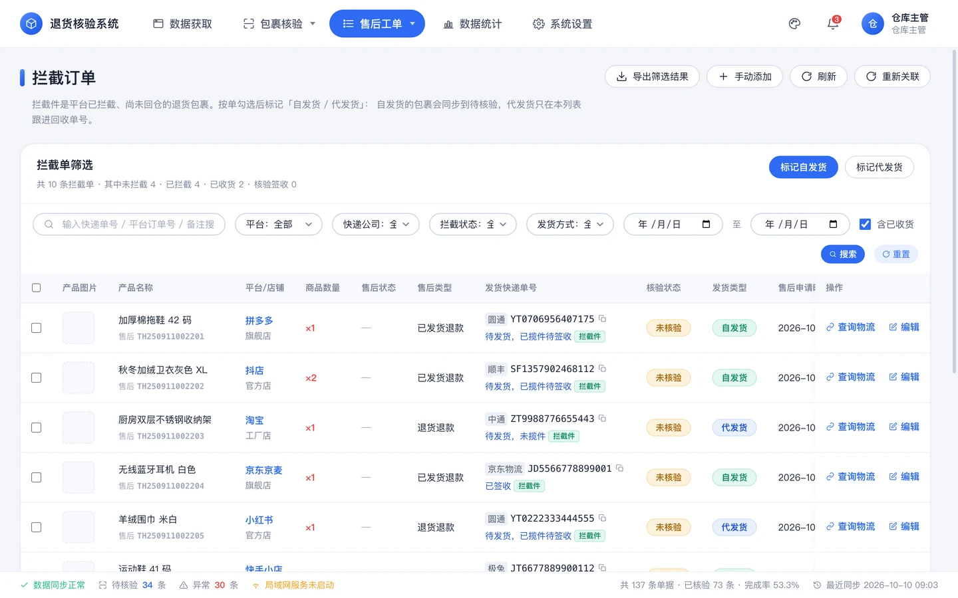
Task: Open calendar picker of end date
Action: [833, 225]
